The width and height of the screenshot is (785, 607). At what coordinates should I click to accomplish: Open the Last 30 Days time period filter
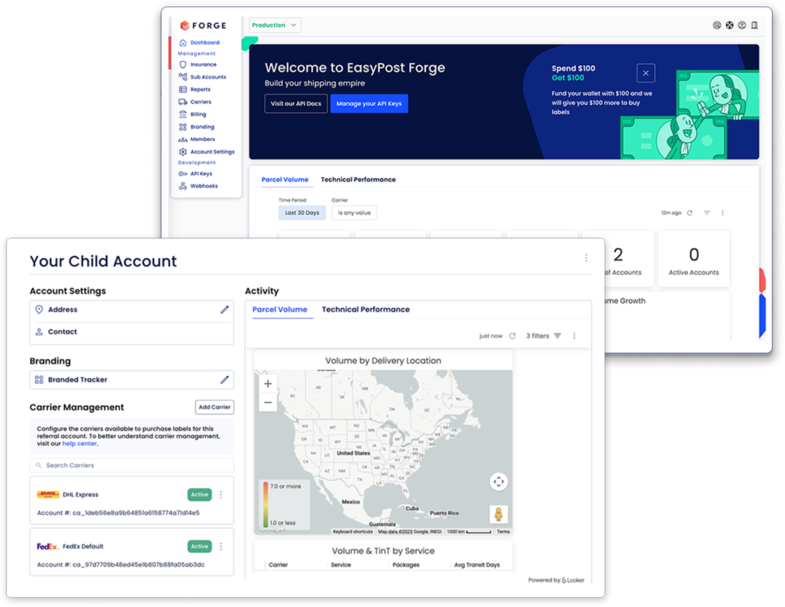pyautogui.click(x=302, y=213)
